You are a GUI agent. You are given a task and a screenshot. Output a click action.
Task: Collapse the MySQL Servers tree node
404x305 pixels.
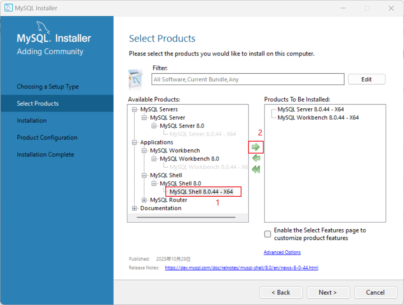[134, 109]
